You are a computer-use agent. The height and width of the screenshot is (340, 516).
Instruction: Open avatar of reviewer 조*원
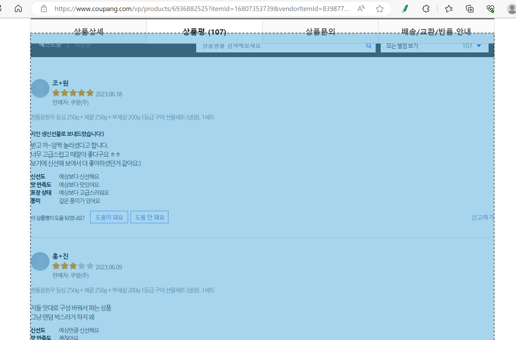point(40,88)
